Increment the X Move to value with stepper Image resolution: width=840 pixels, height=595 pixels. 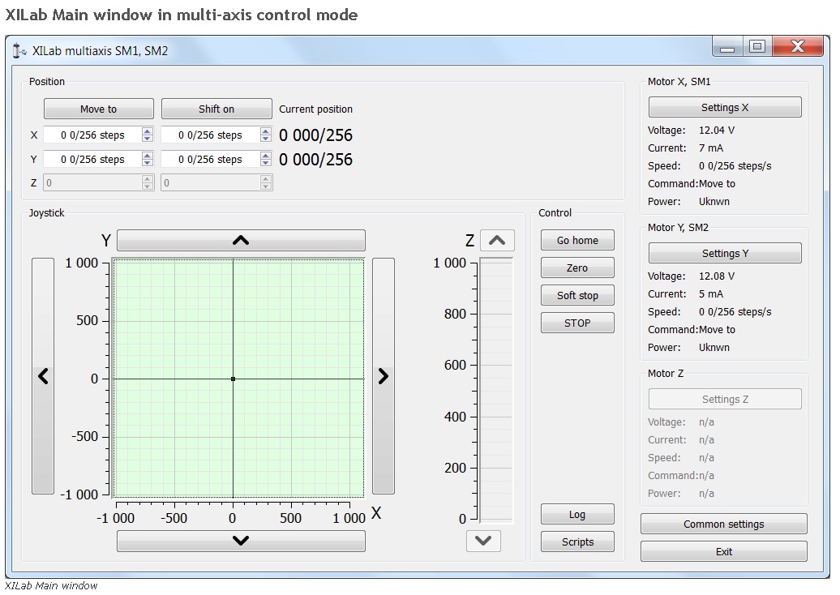pyautogui.click(x=146, y=131)
